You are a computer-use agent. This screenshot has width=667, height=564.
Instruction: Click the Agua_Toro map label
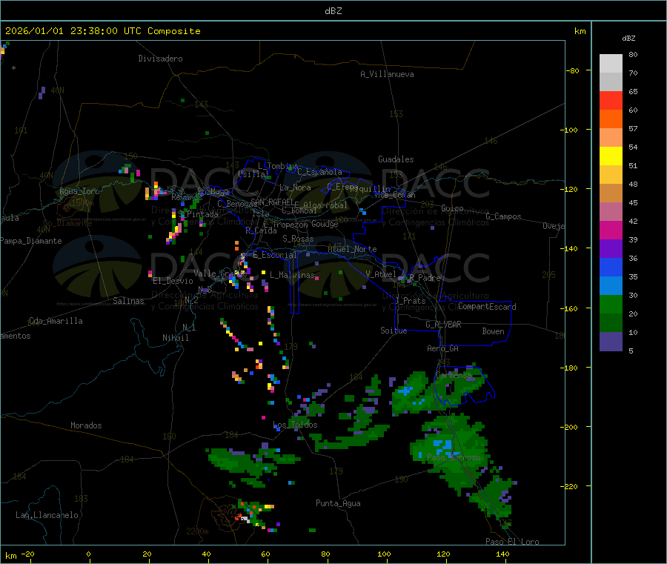point(79,191)
